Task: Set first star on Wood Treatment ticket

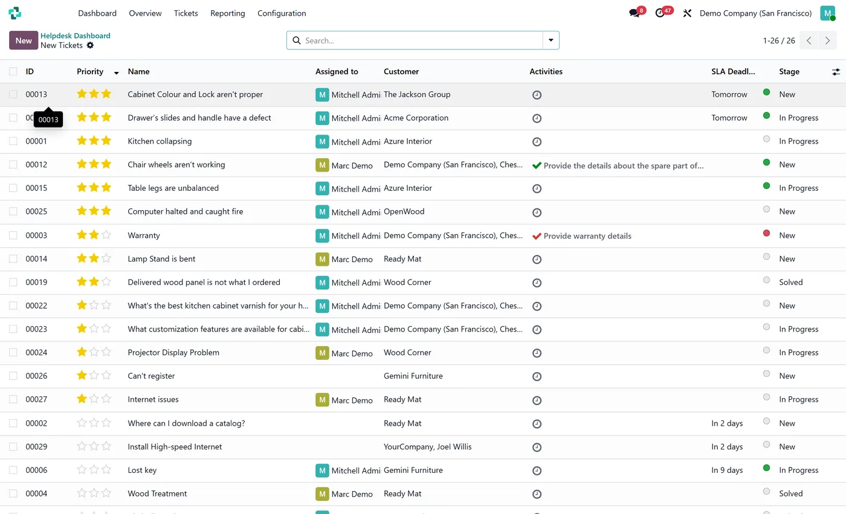Action: pyautogui.click(x=82, y=493)
